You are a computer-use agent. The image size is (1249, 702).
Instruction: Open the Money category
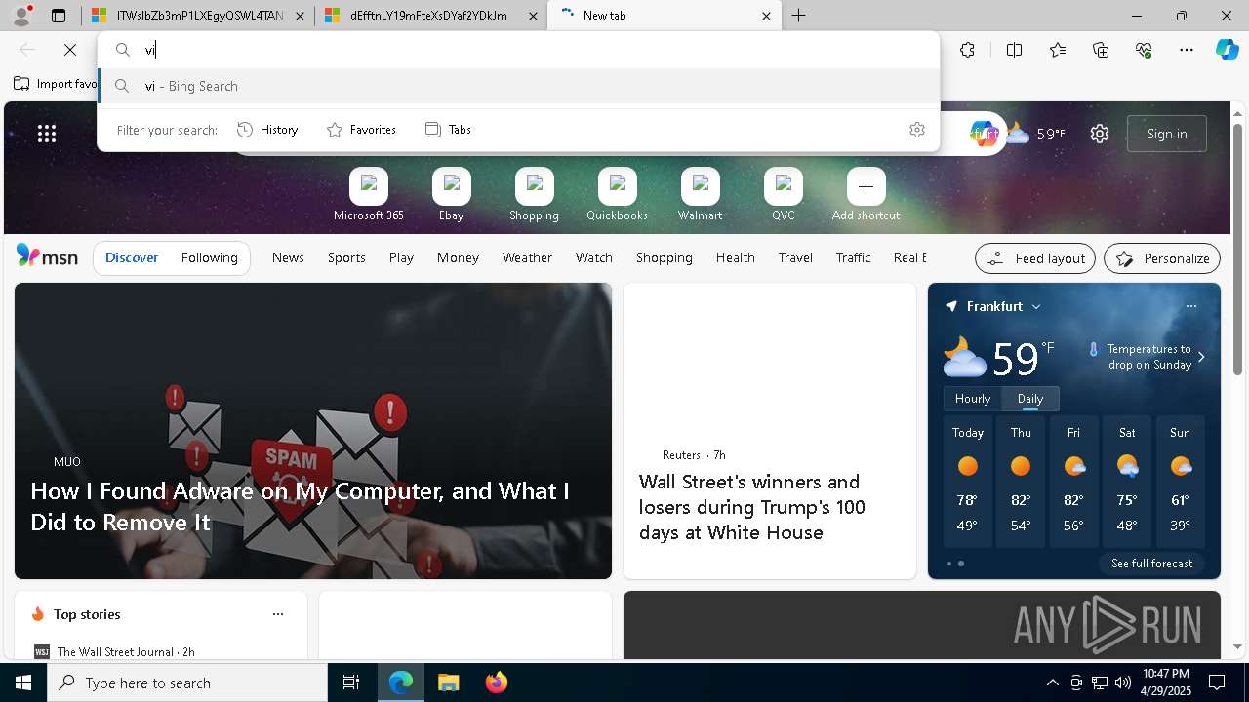pyautogui.click(x=458, y=257)
